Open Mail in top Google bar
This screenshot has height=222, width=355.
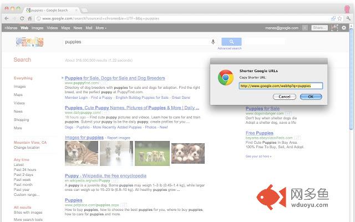coord(89,28)
